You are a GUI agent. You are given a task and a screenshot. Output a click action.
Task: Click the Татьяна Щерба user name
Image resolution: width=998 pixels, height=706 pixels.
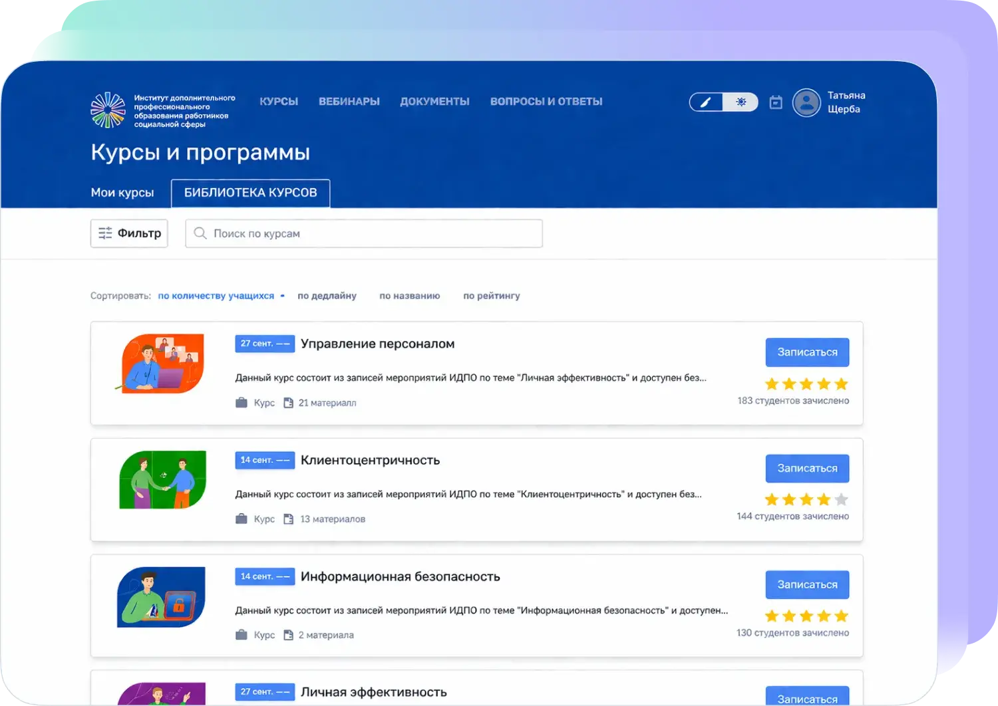point(846,102)
